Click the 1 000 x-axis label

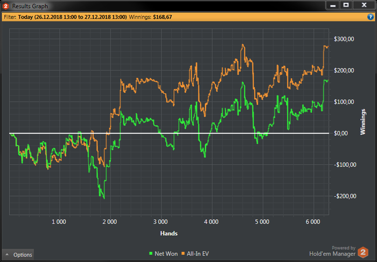59,222
